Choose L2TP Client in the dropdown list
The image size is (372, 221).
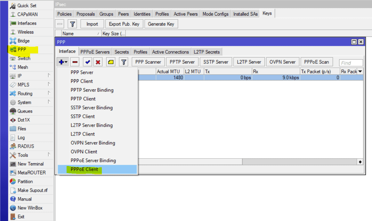(x=83, y=134)
